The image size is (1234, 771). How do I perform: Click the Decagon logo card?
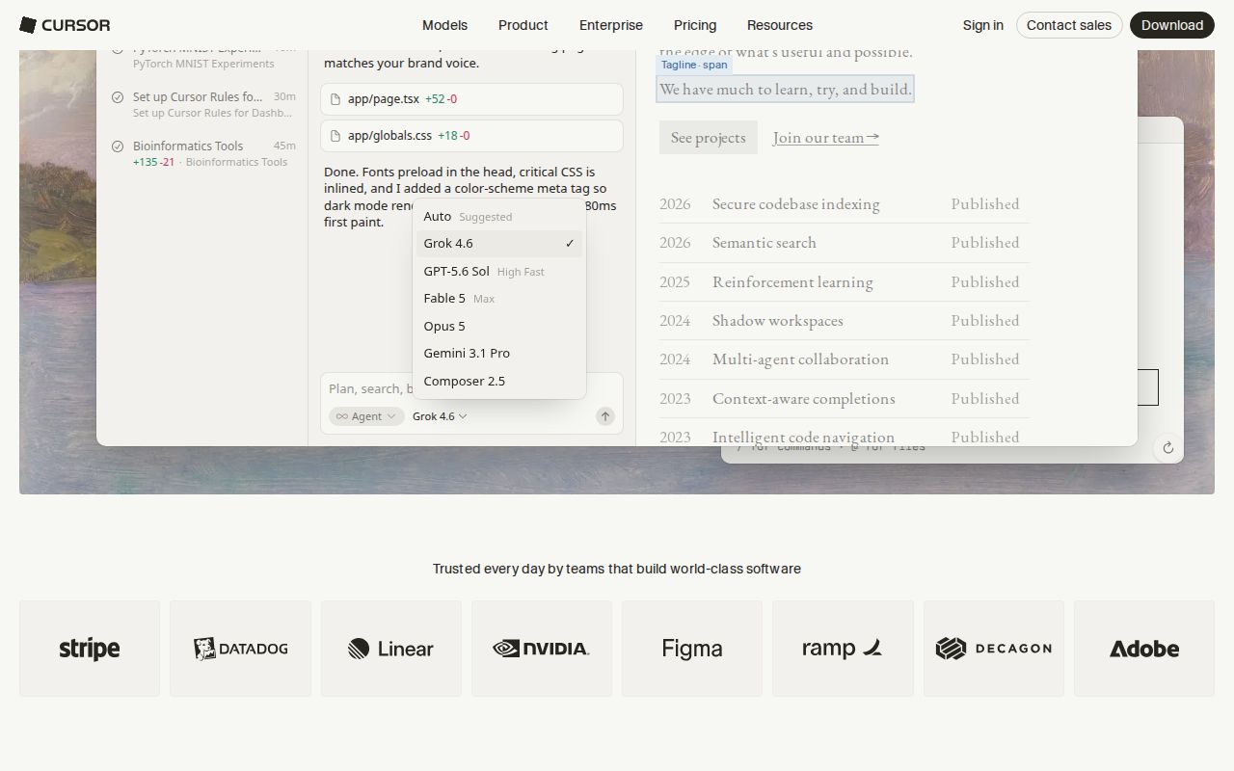[994, 649]
